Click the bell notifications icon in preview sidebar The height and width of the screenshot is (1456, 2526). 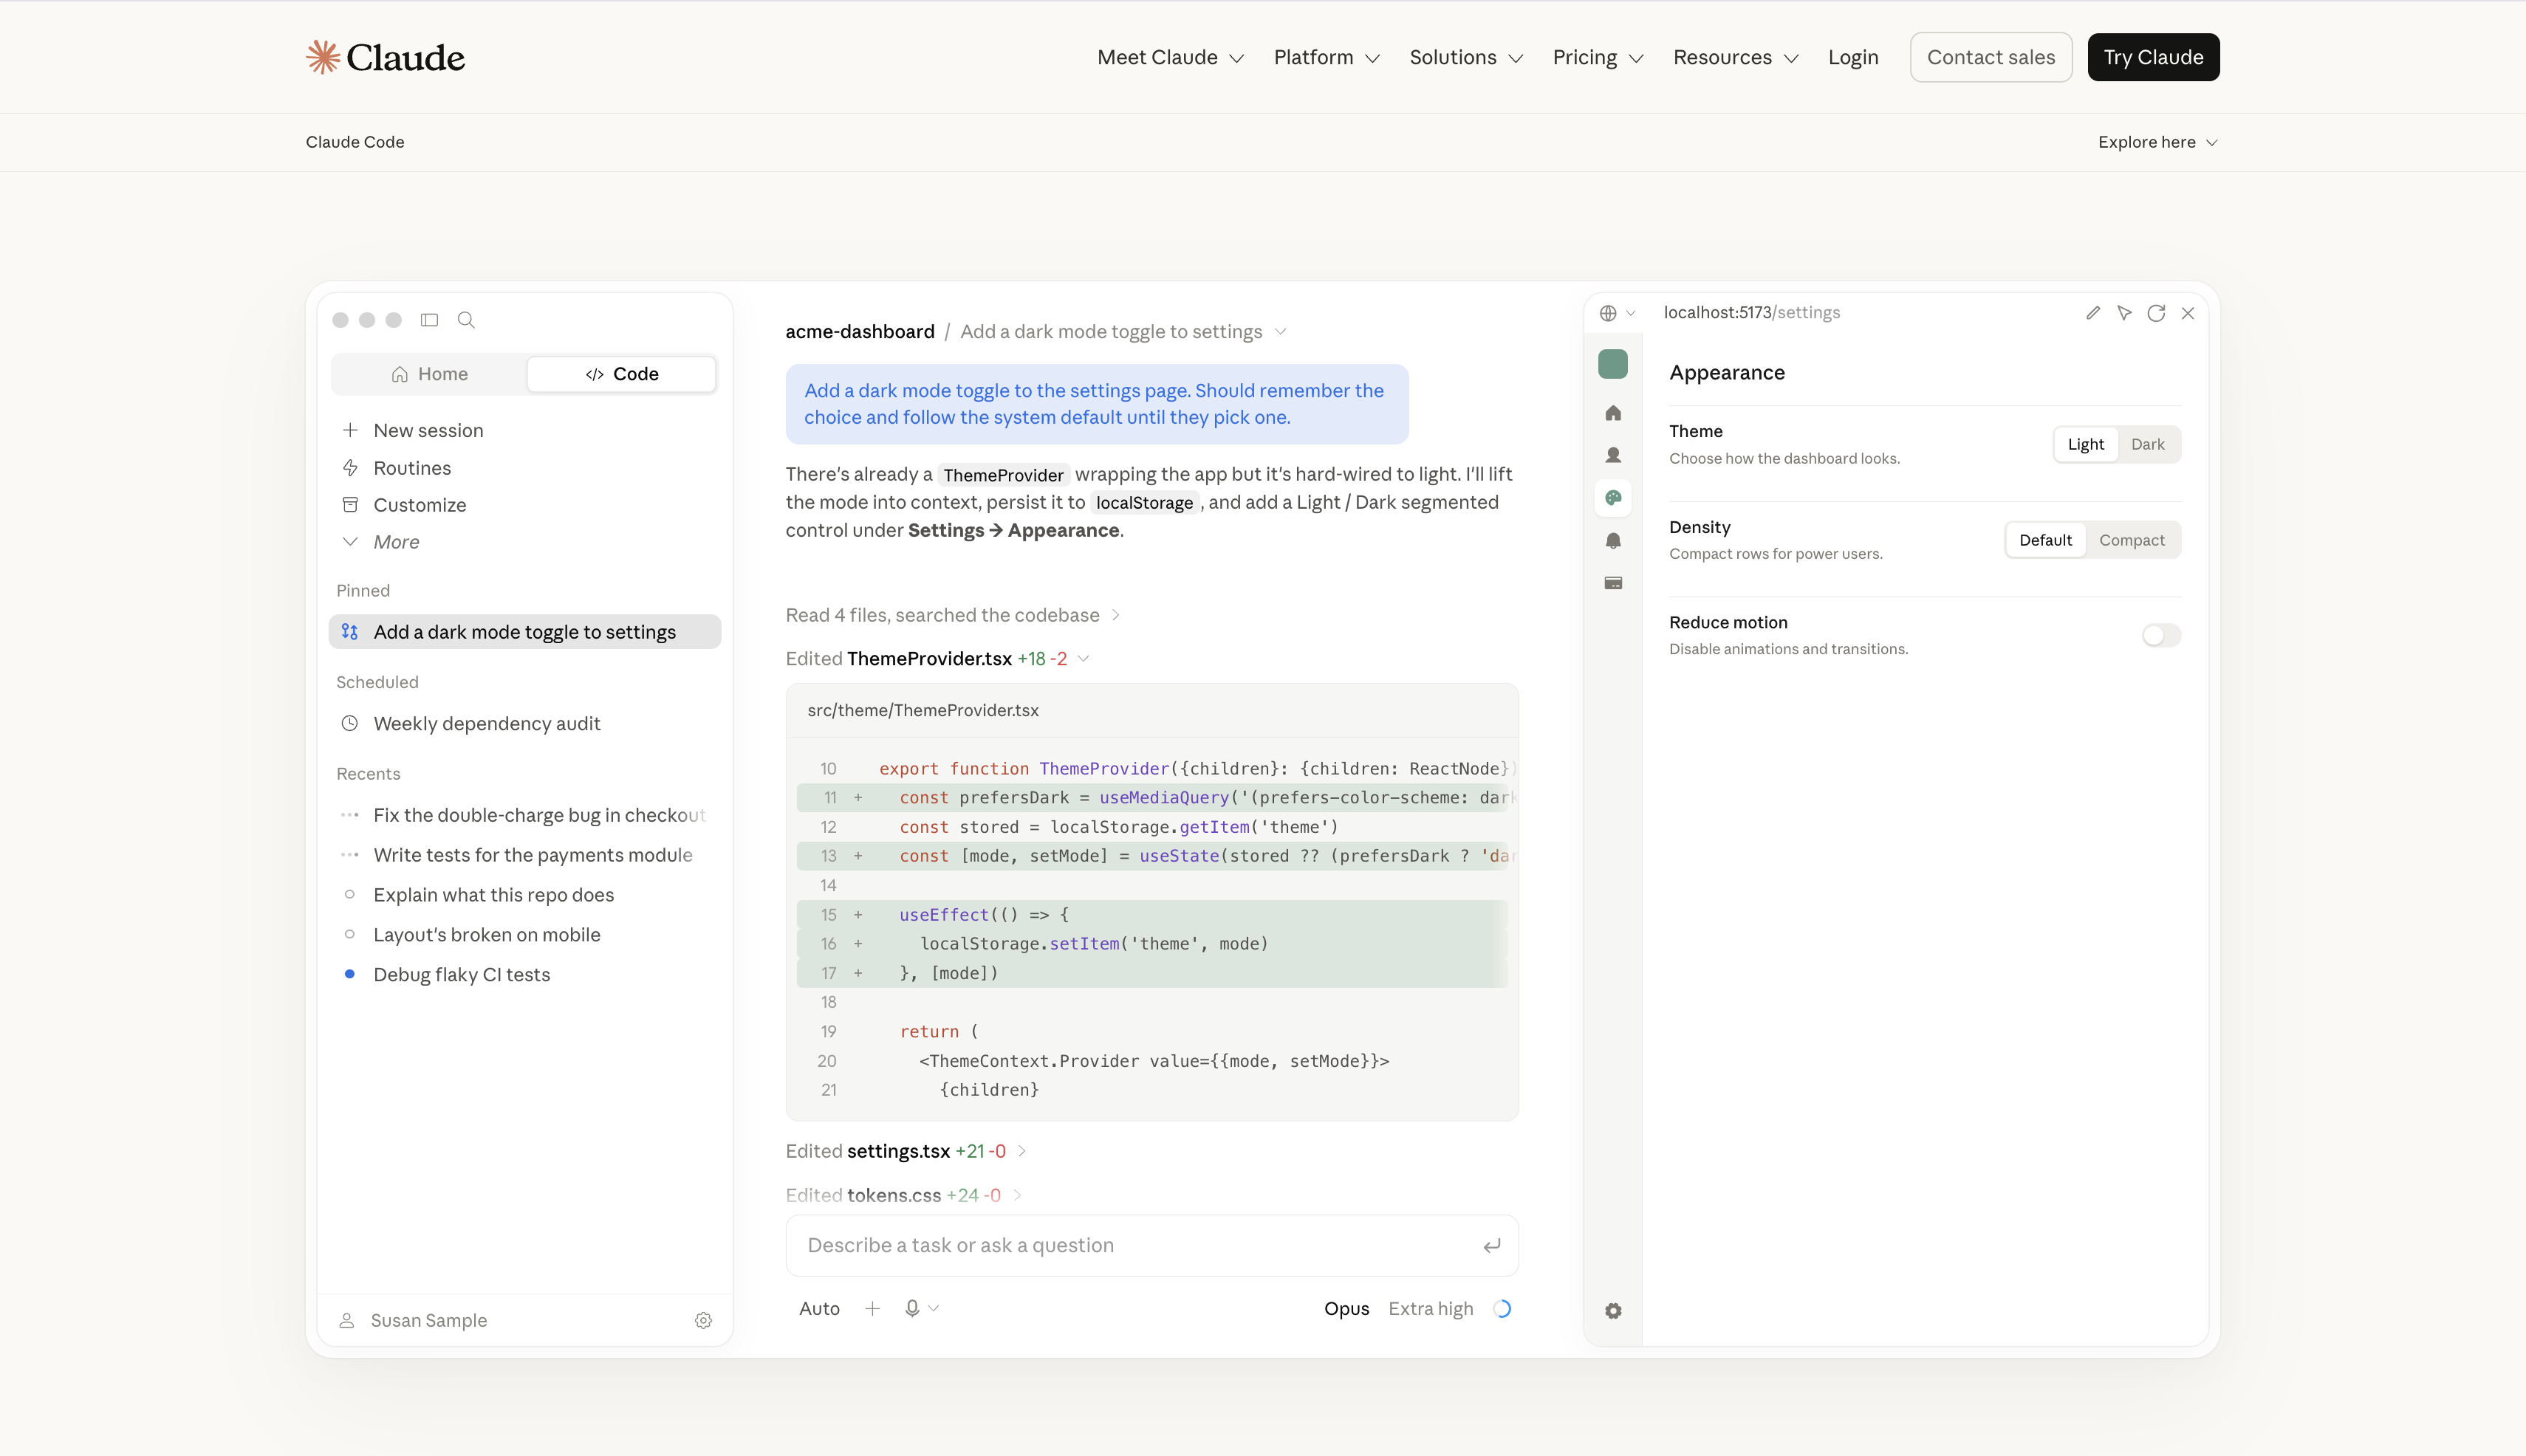click(x=1612, y=541)
